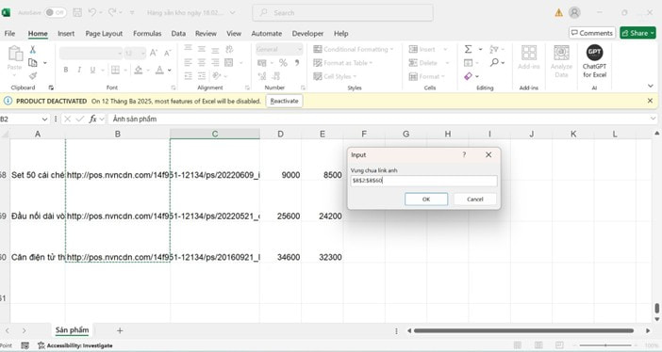Open the Add-ins button
The width and height of the screenshot is (662, 352).
tap(529, 56)
